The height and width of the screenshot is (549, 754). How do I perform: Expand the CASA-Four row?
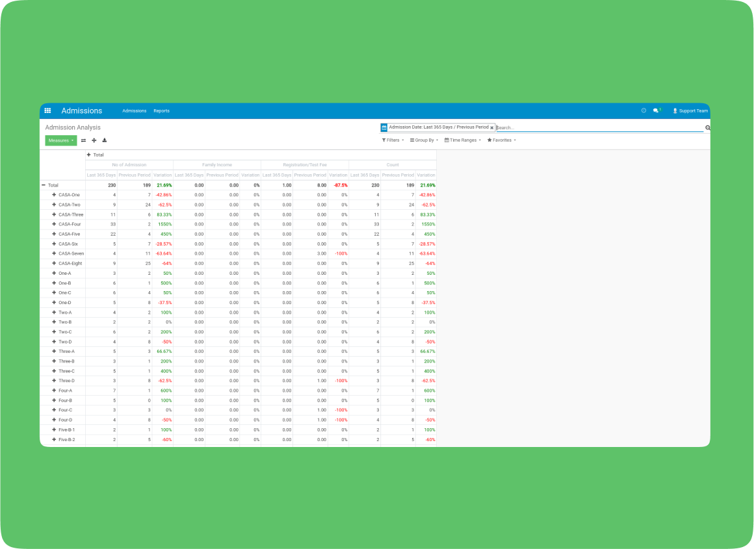55,224
